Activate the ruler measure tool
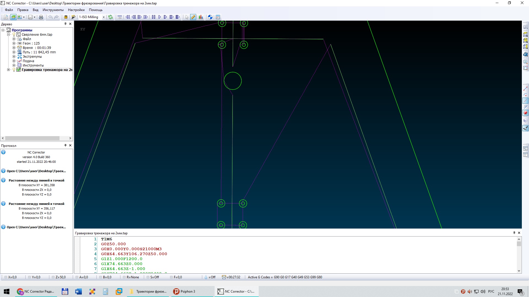This screenshot has height=297, width=529. [193, 17]
